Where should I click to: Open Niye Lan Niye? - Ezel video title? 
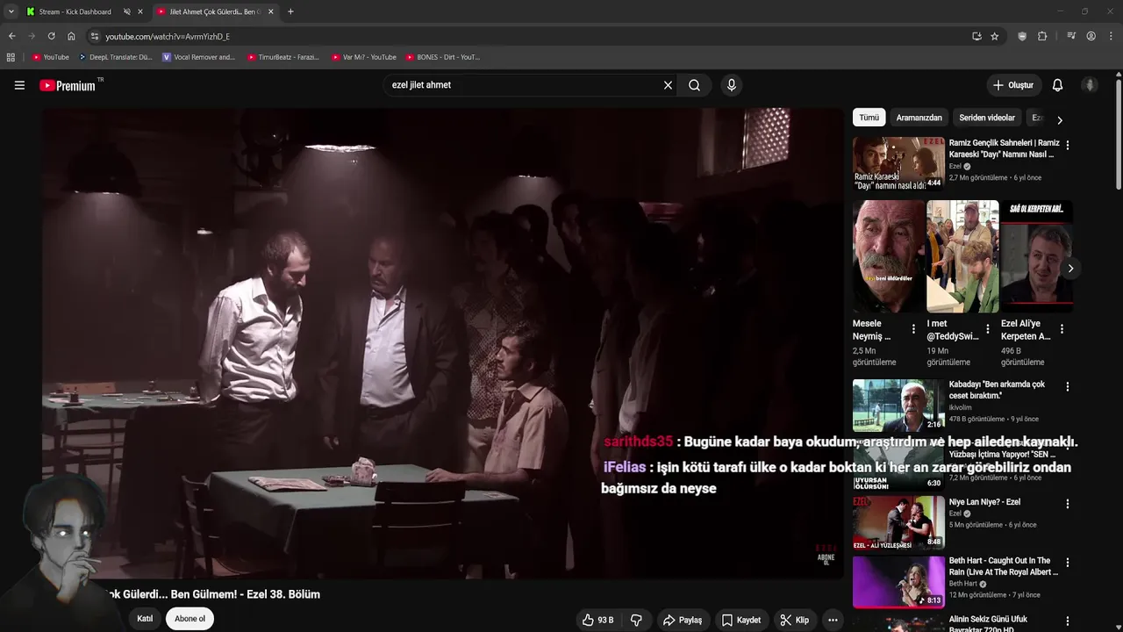(x=984, y=502)
